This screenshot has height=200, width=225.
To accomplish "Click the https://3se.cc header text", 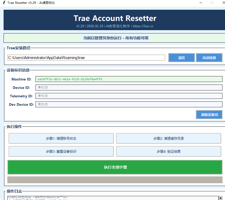I will tap(143, 26).
